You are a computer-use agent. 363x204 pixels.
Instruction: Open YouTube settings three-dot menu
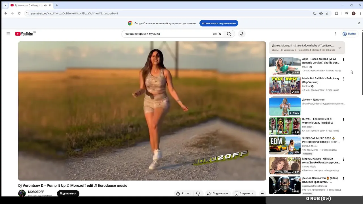coord(335,34)
